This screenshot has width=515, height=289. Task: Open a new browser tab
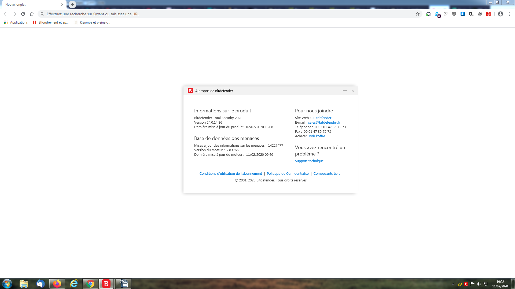pyautogui.click(x=72, y=5)
